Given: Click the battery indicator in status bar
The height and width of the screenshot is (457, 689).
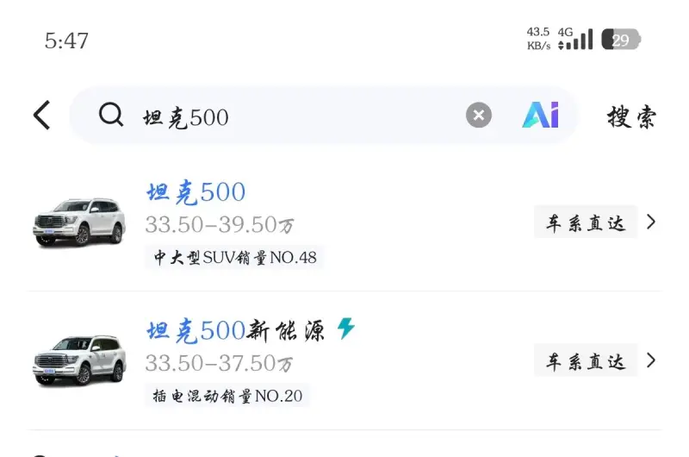Looking at the screenshot, I should click(x=621, y=40).
